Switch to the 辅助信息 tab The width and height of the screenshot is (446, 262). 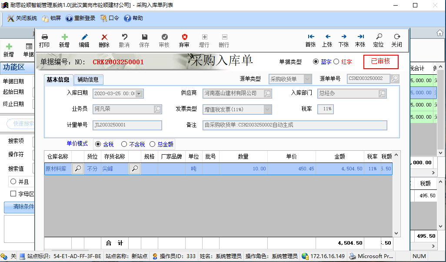88,80
